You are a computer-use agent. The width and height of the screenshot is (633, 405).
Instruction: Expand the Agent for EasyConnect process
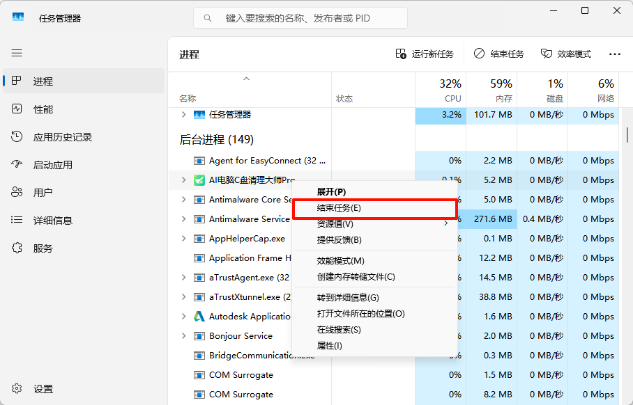pyautogui.click(x=185, y=160)
